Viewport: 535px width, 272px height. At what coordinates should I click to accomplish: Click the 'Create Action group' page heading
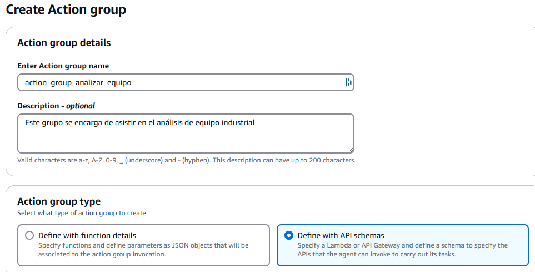click(x=66, y=9)
